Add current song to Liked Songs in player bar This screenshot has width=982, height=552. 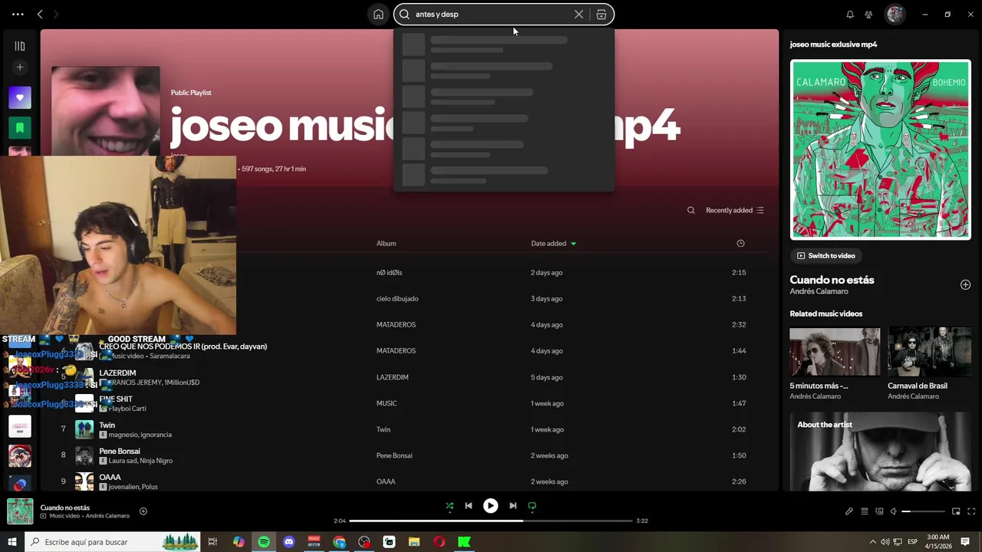[143, 511]
